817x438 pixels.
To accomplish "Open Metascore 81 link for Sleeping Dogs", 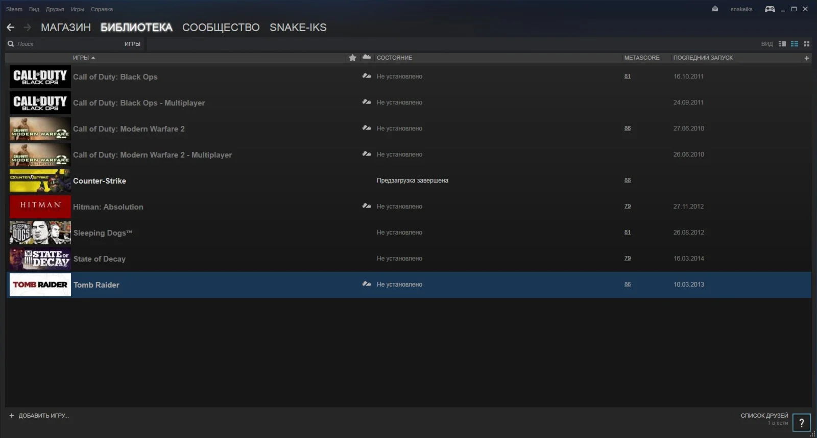I will 628,233.
